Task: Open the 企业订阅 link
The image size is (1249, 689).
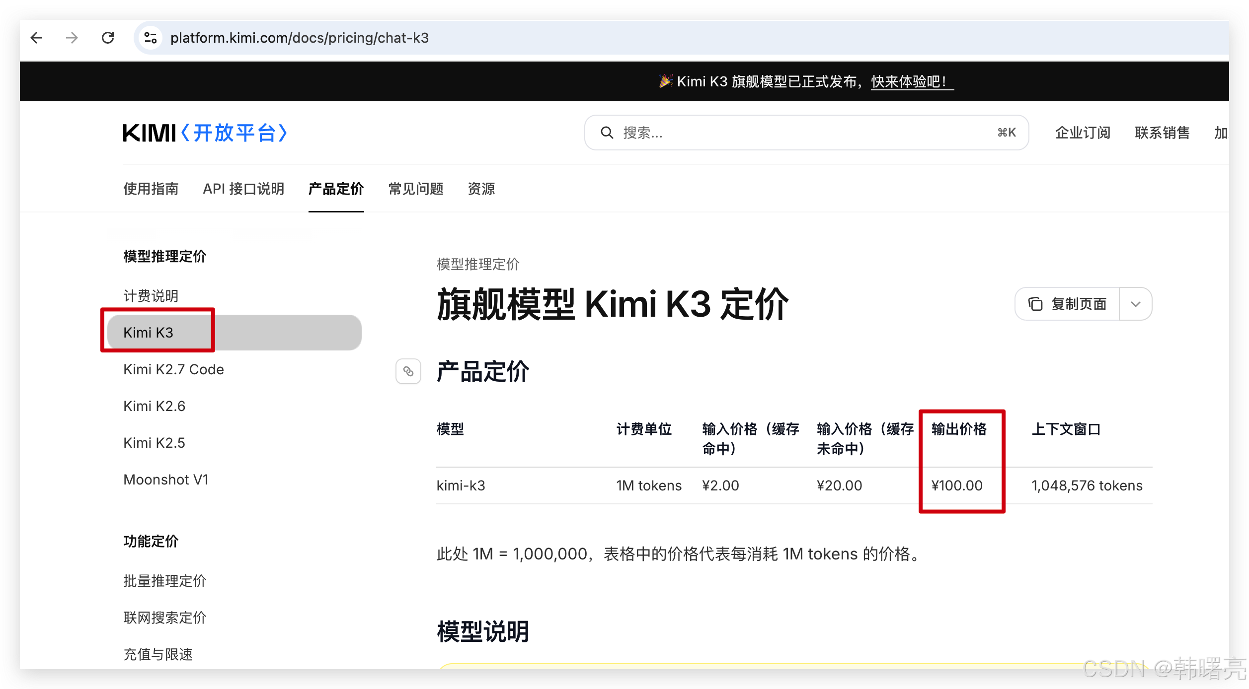Action: 1083,133
